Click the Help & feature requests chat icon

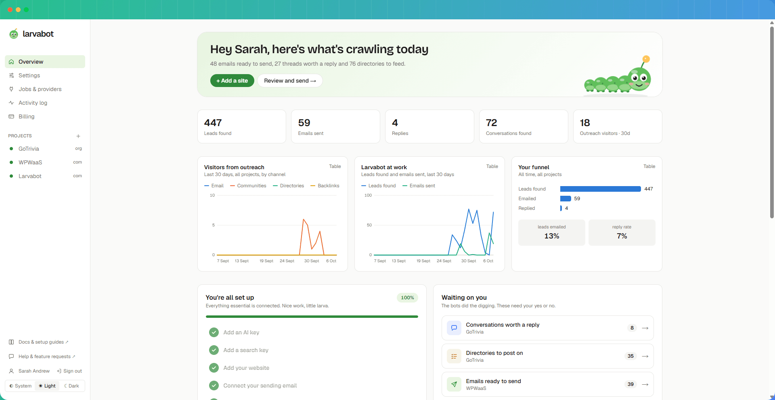(x=11, y=356)
